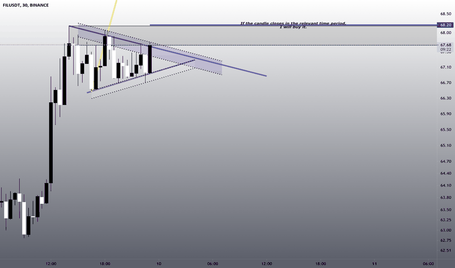Click the highlighted 68.20 price label
The height and width of the screenshot is (268, 455).
pos(445,25)
